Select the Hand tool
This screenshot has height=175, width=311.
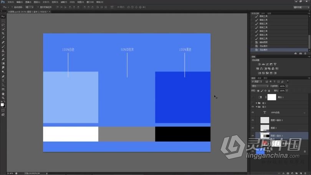pos(3,93)
